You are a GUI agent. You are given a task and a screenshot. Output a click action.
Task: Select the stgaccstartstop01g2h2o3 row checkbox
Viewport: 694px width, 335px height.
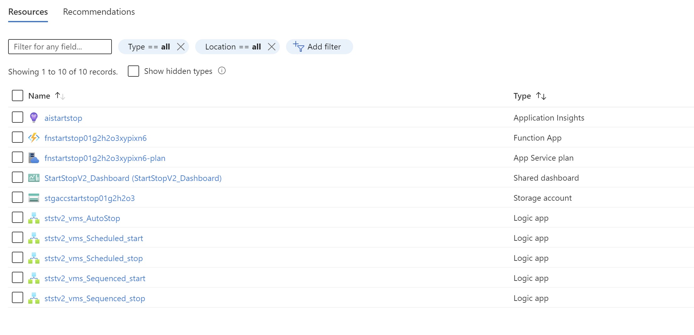coord(18,197)
